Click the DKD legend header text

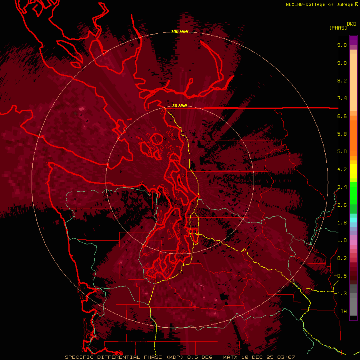(352, 24)
